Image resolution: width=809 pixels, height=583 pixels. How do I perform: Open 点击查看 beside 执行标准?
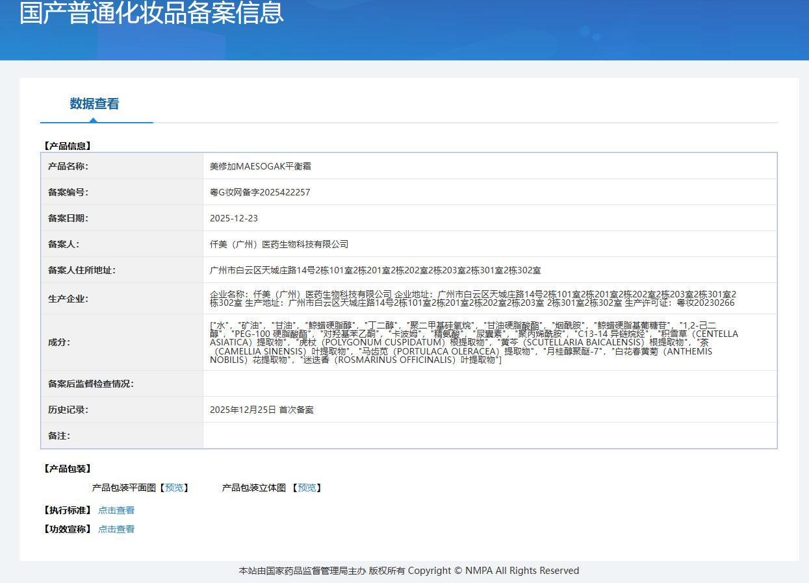tap(116, 510)
